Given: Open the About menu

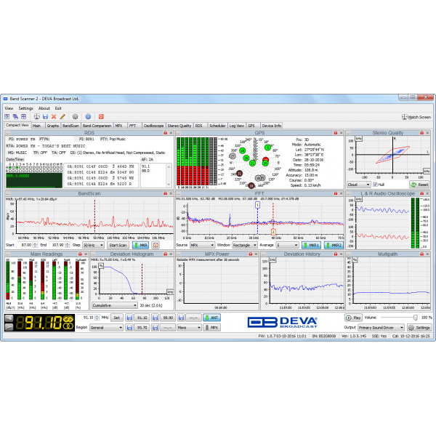Looking at the screenshot, I should pyautogui.click(x=44, y=108).
